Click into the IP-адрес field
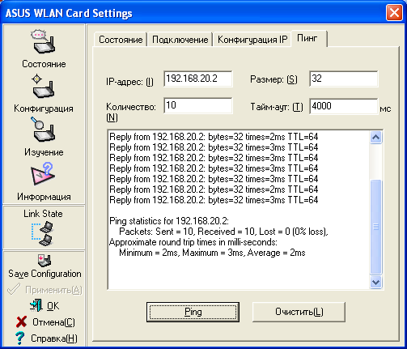407x349 pixels. [x=198, y=79]
